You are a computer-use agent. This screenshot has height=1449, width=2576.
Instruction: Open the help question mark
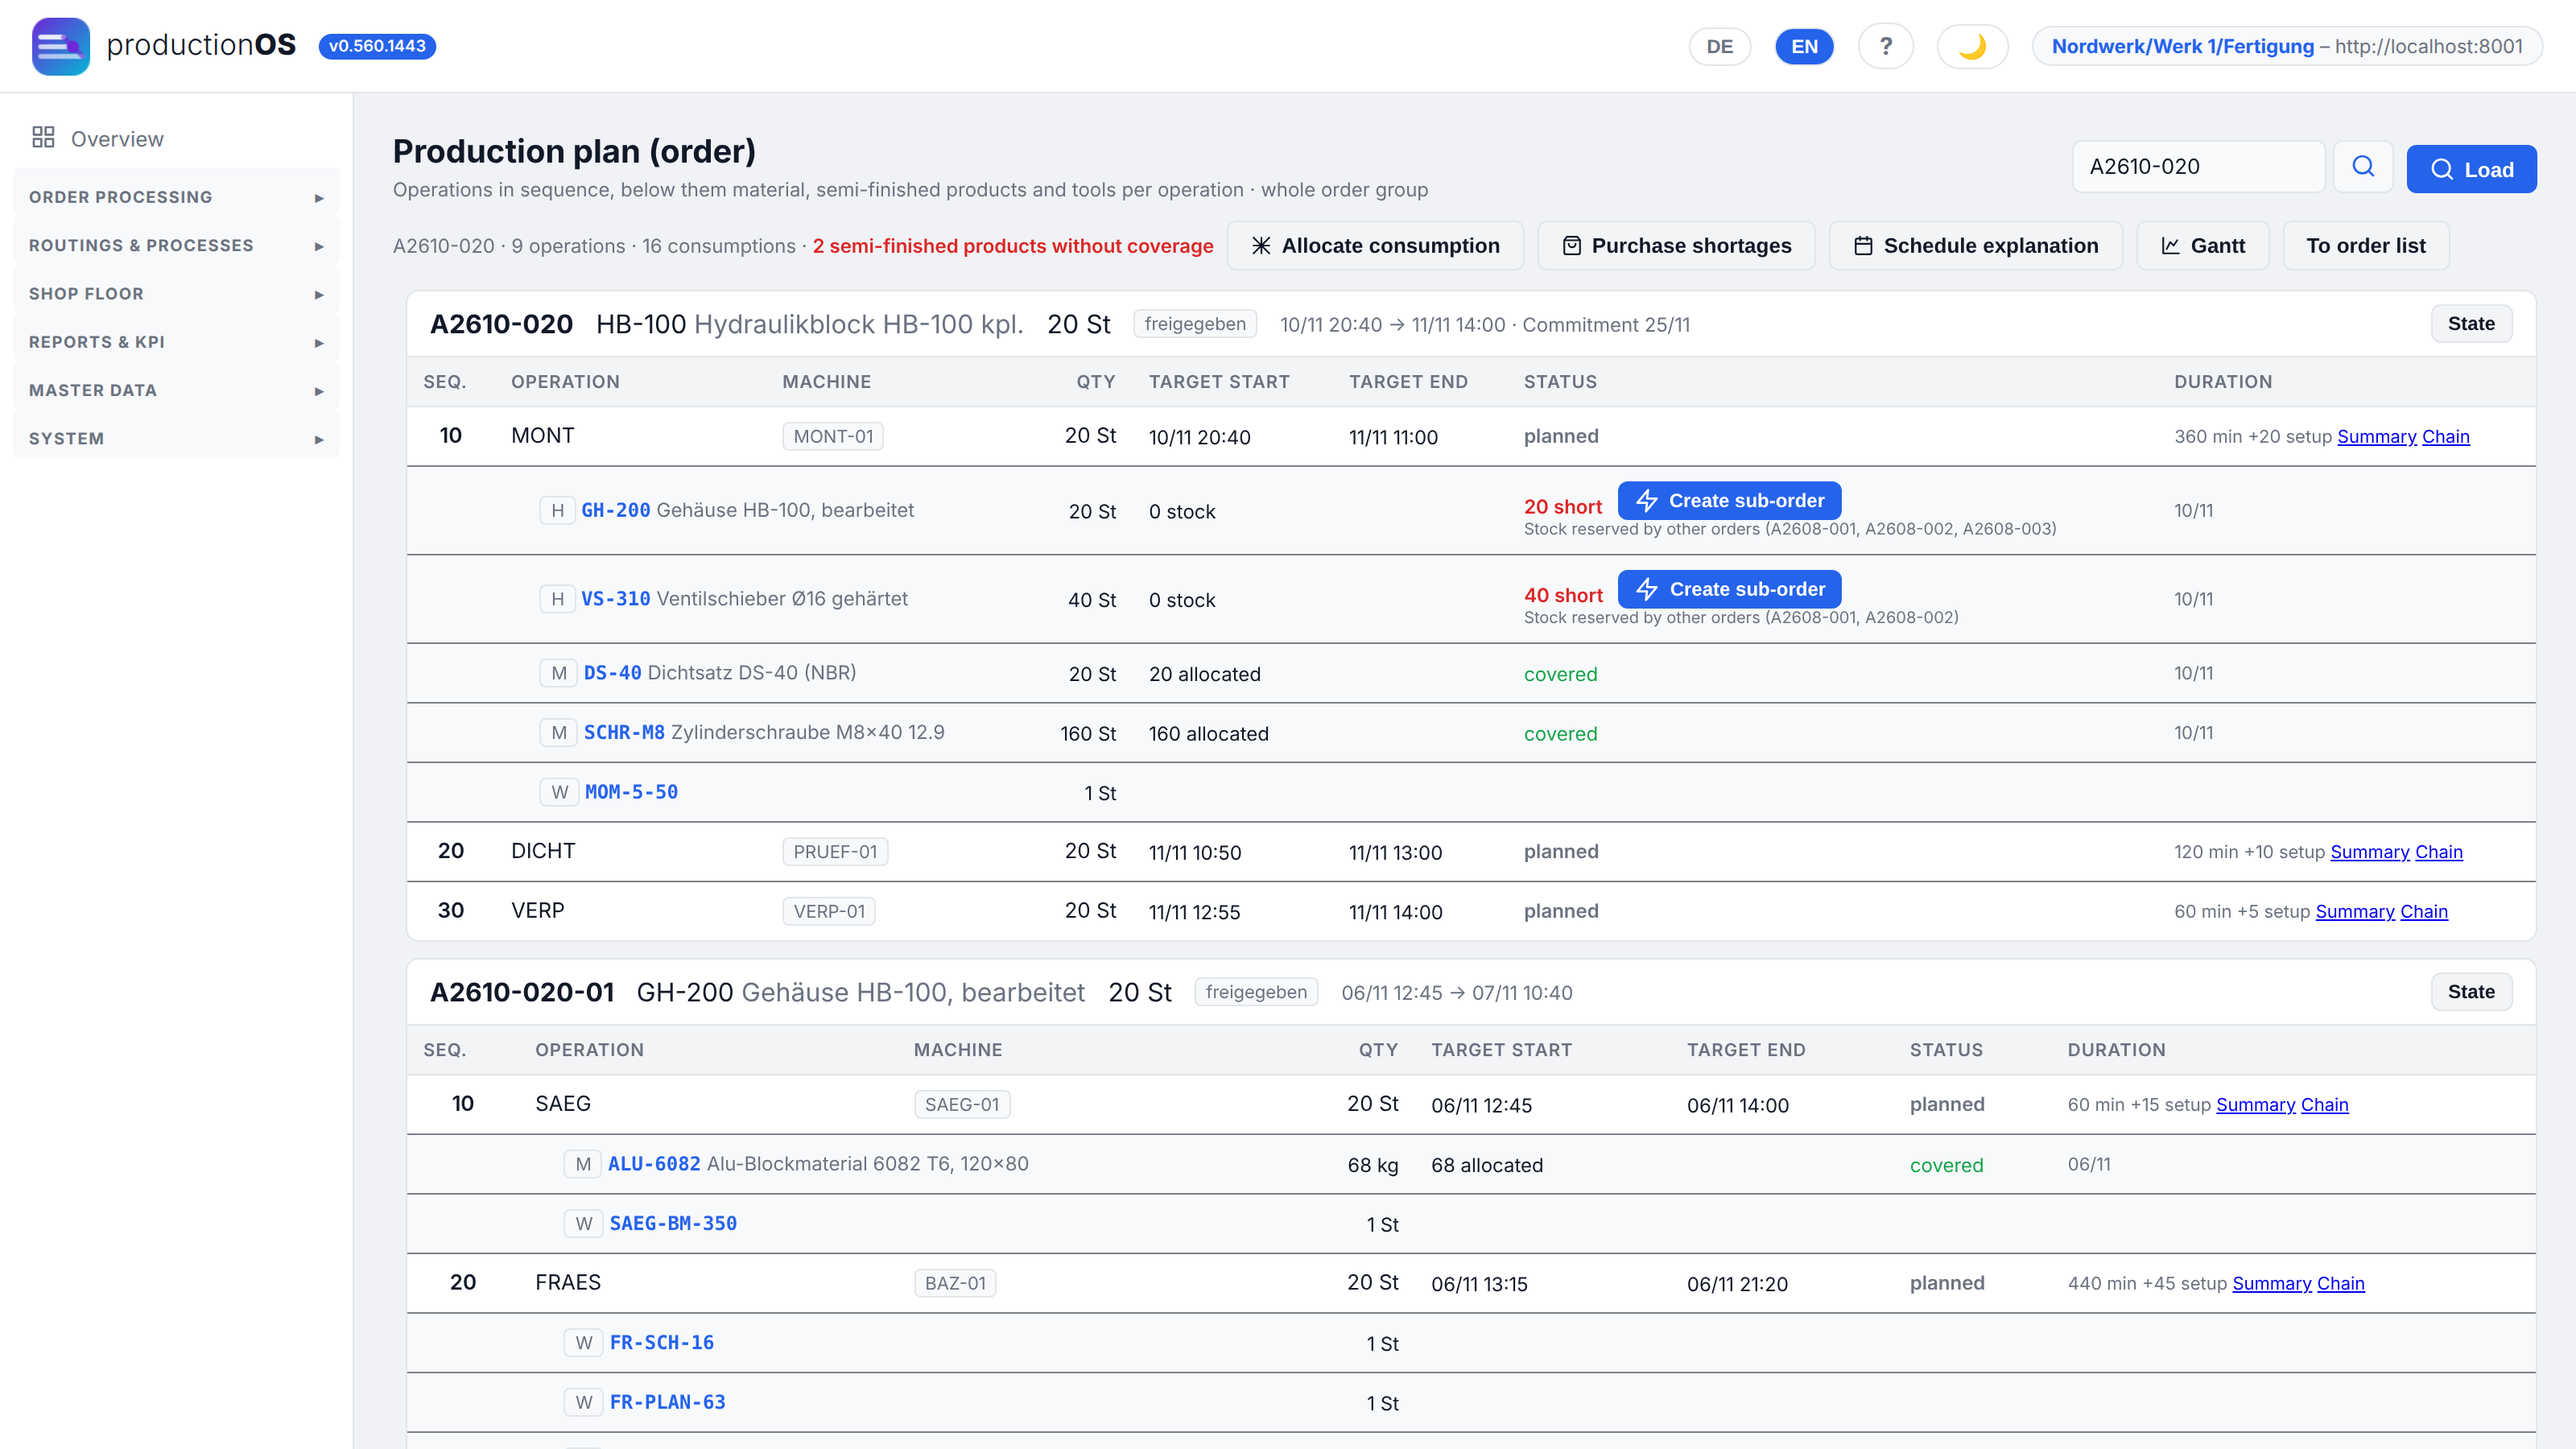click(1885, 46)
